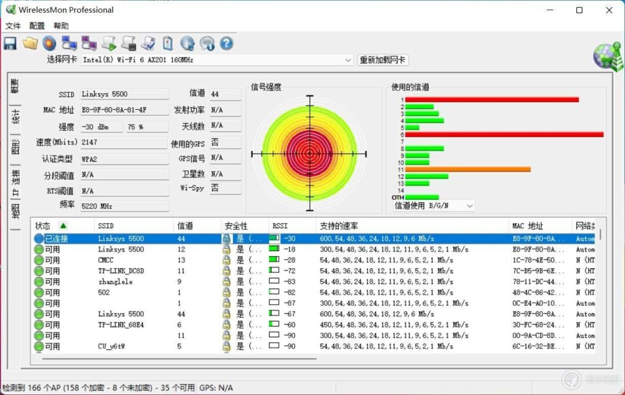Open the 配置 menu
This screenshot has height=395, width=625.
[x=37, y=26]
